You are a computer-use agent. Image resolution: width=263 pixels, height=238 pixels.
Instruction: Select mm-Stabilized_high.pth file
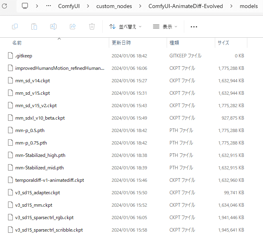coord(40,155)
